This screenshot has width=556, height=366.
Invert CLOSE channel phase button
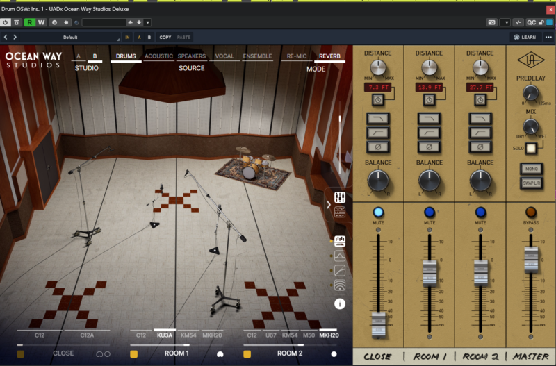pos(378,147)
